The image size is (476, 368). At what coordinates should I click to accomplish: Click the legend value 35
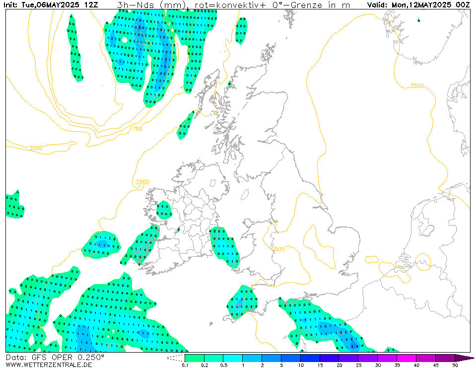[397, 365]
